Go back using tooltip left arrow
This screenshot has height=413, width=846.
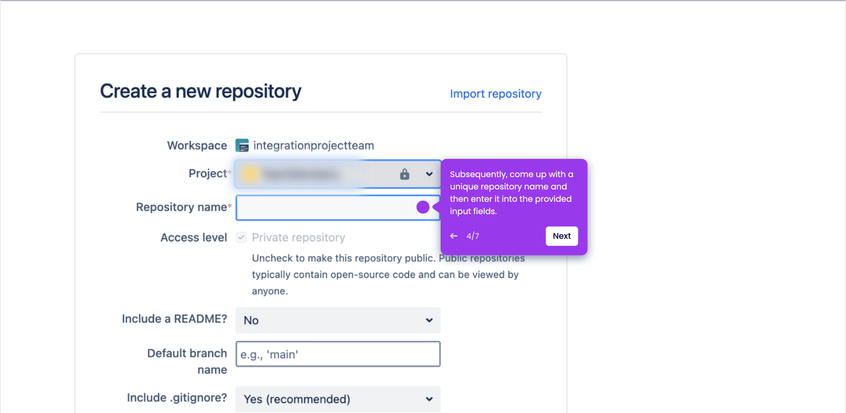click(454, 236)
